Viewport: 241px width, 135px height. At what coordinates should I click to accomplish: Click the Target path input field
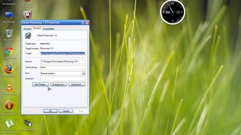pos(63,53)
